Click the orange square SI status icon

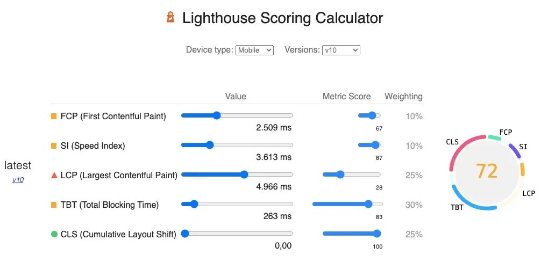pyautogui.click(x=54, y=145)
